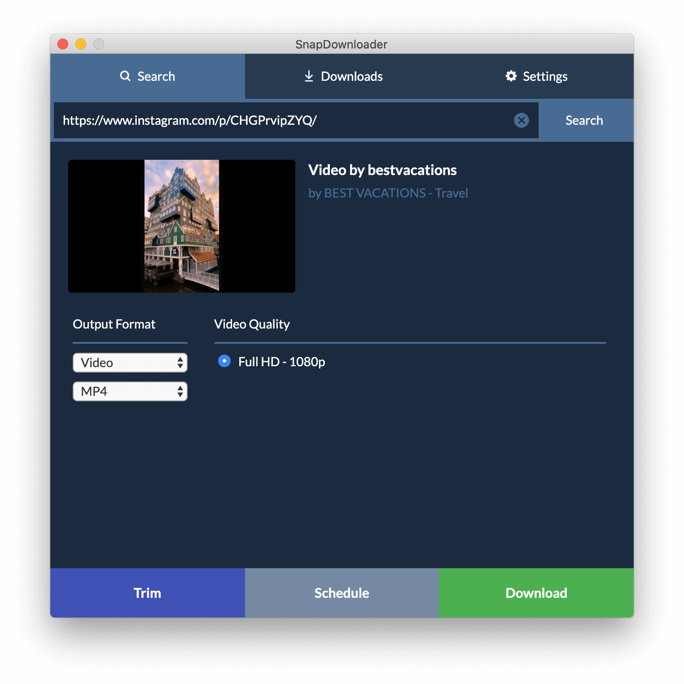Viewport: 684px width, 684px height.
Task: Click the Search button beside the URL
Action: point(584,120)
